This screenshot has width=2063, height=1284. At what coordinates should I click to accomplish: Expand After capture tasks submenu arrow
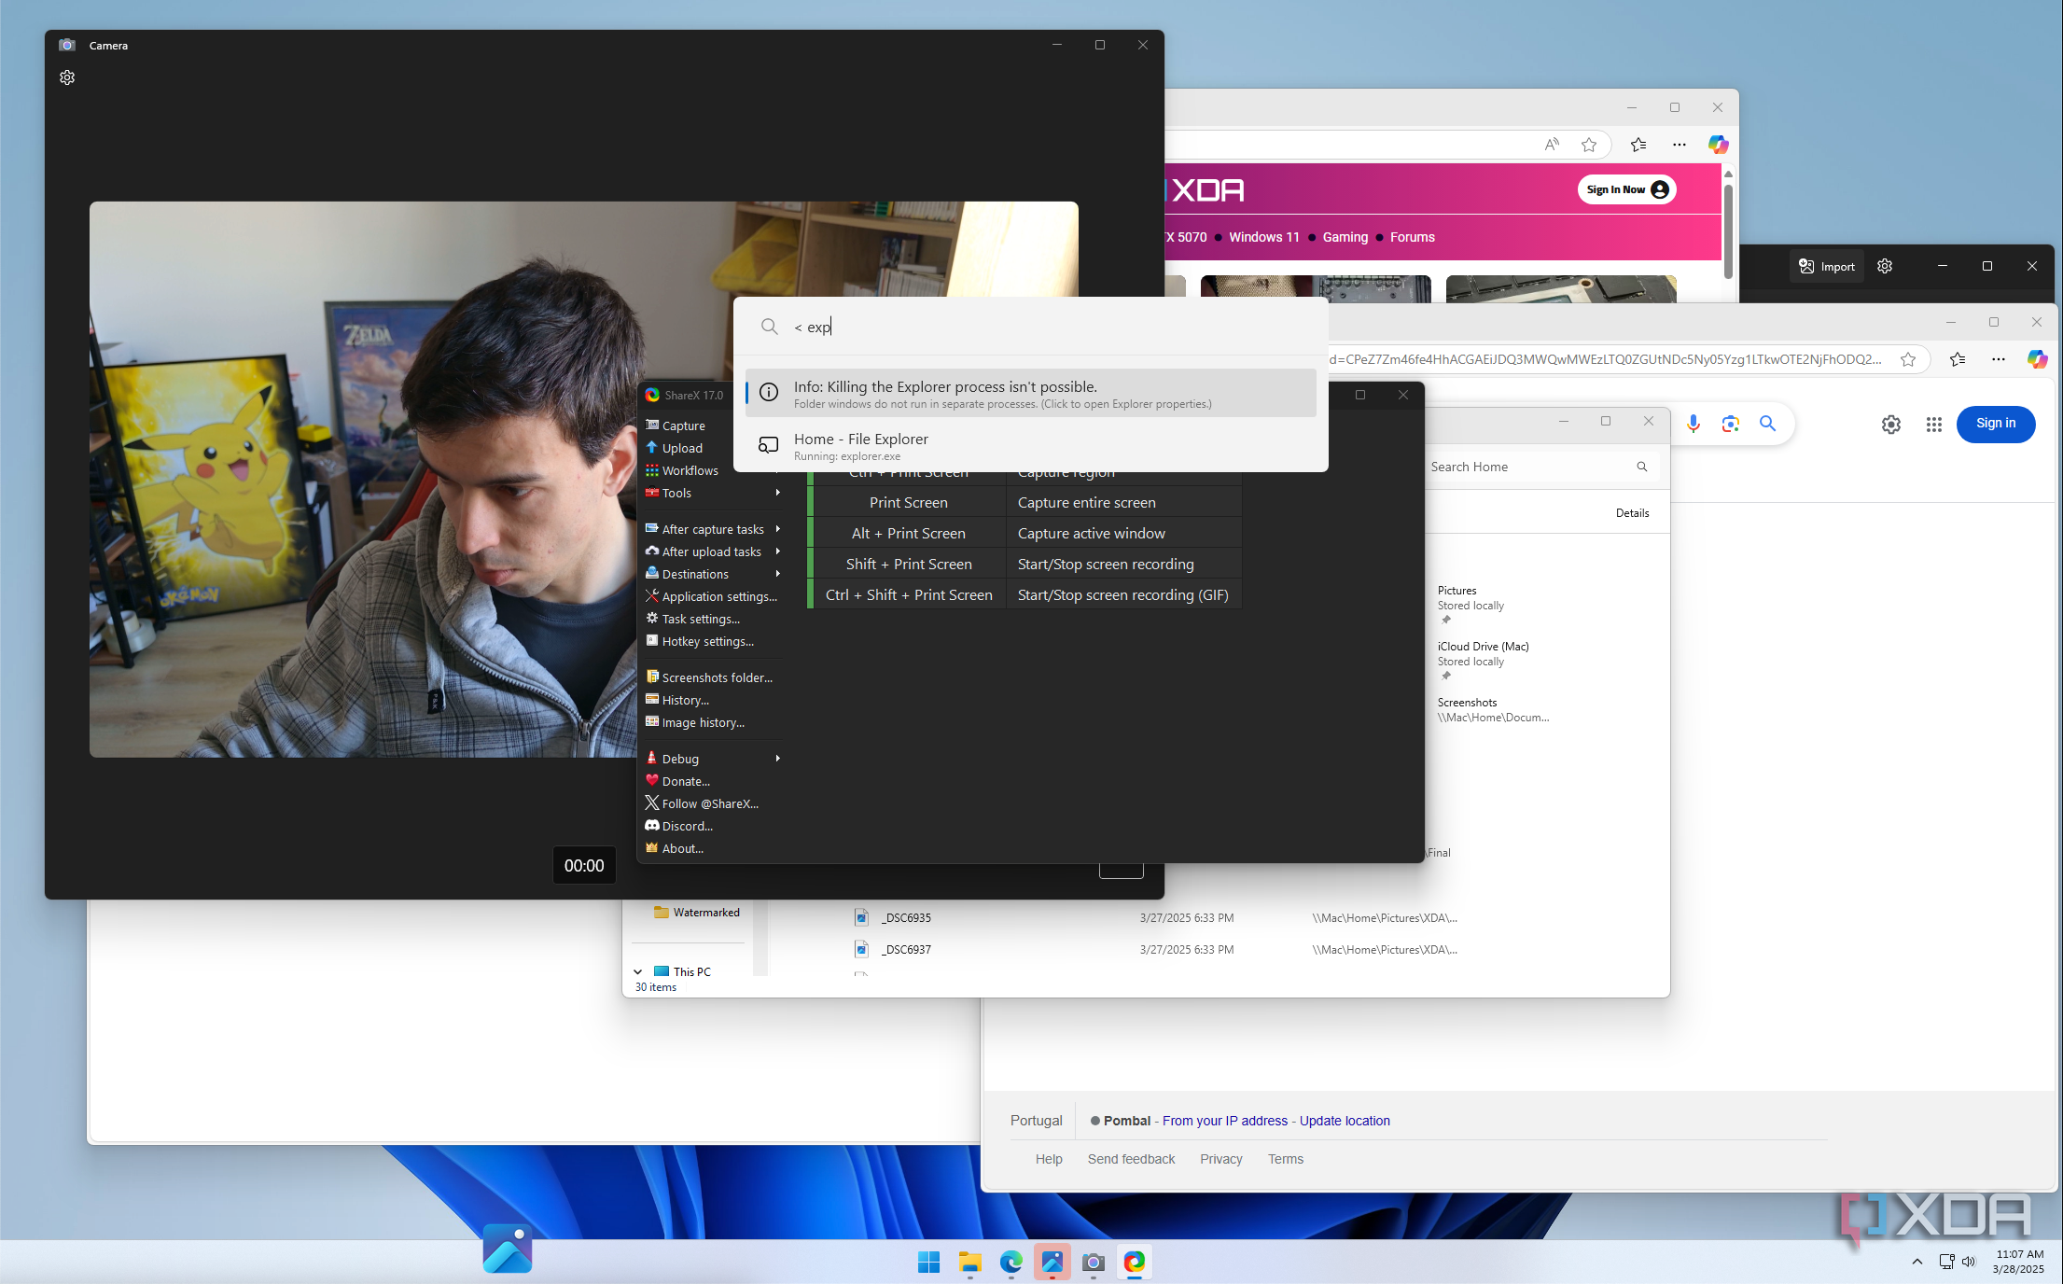[x=777, y=529]
